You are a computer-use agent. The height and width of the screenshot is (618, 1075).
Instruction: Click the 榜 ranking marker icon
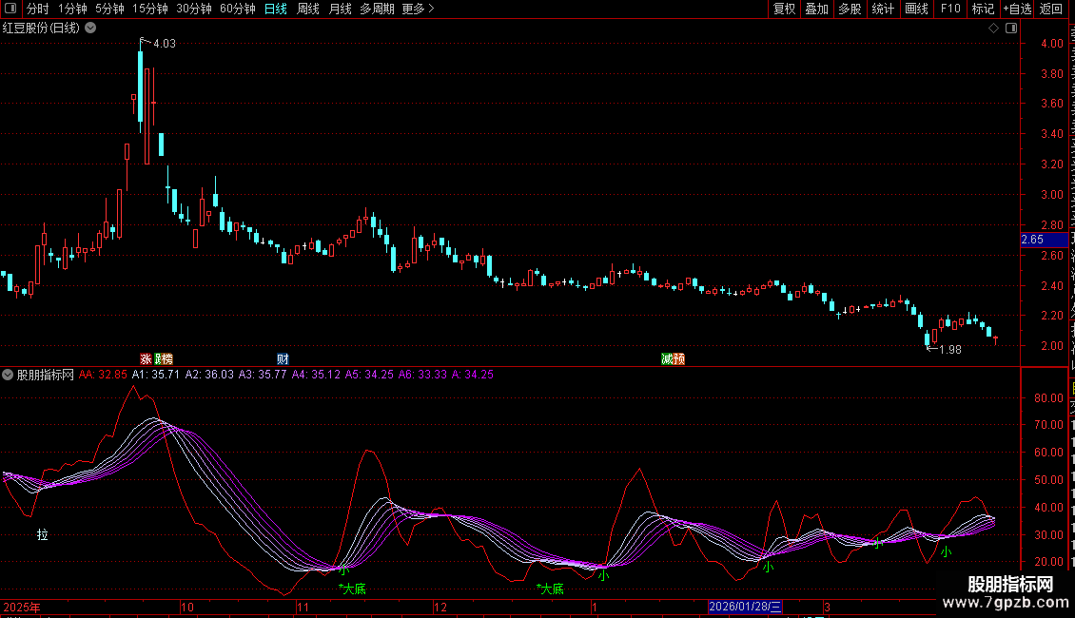click(x=168, y=359)
